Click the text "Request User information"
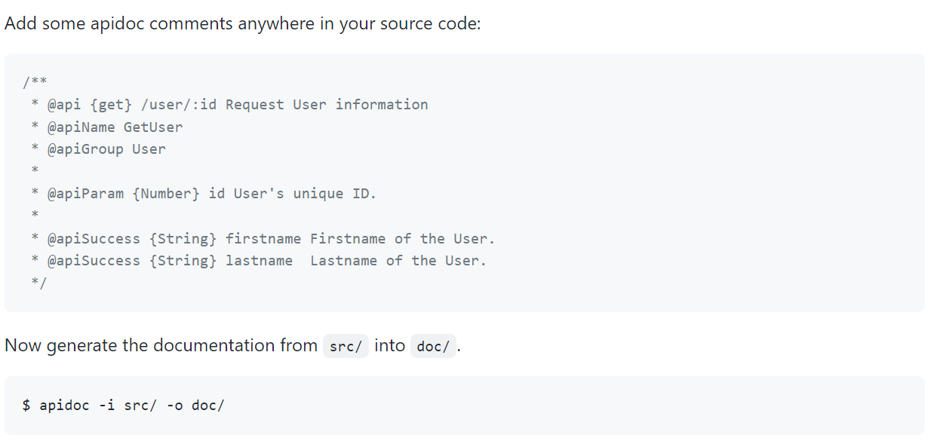Image resolution: width=937 pixels, height=444 pixels. (x=327, y=105)
